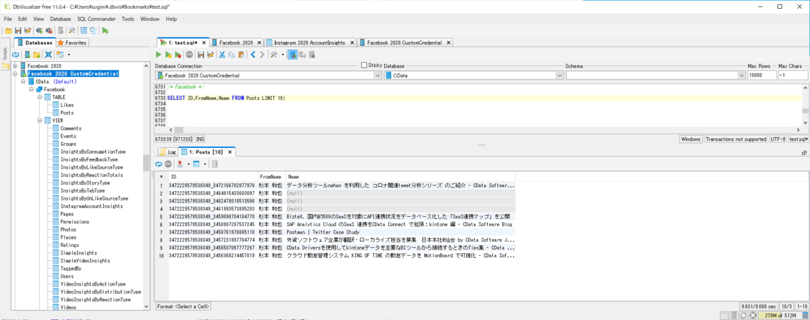Click the open file folder icon in main toolbar

[x=9, y=30]
